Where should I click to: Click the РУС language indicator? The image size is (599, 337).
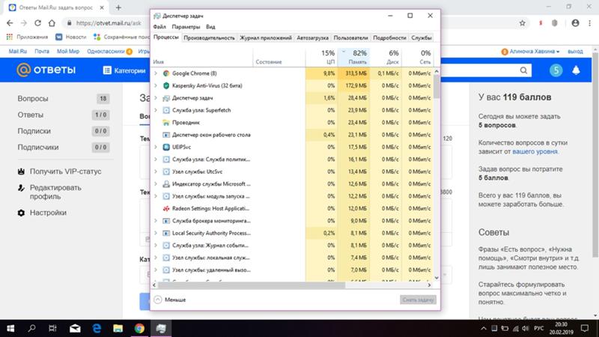[538, 328]
